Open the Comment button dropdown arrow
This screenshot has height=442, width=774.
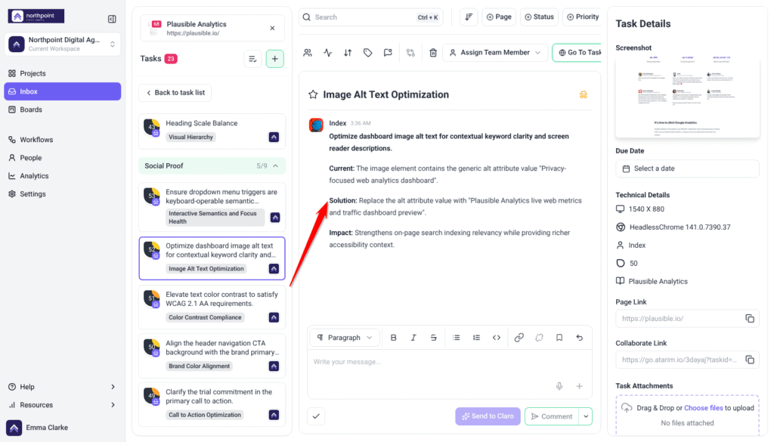pyautogui.click(x=586, y=416)
